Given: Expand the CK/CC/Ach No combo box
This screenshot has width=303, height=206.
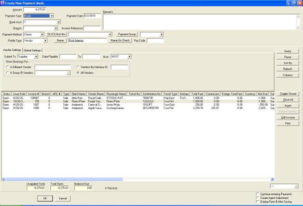Looking at the screenshot, I should (x=110, y=35).
